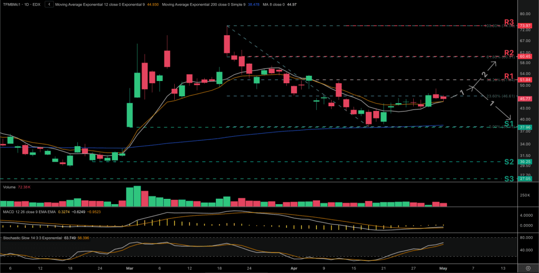Screen dimensions: 539x273
Task: Click the Stochastic Slow indicator label
Action: (32, 238)
